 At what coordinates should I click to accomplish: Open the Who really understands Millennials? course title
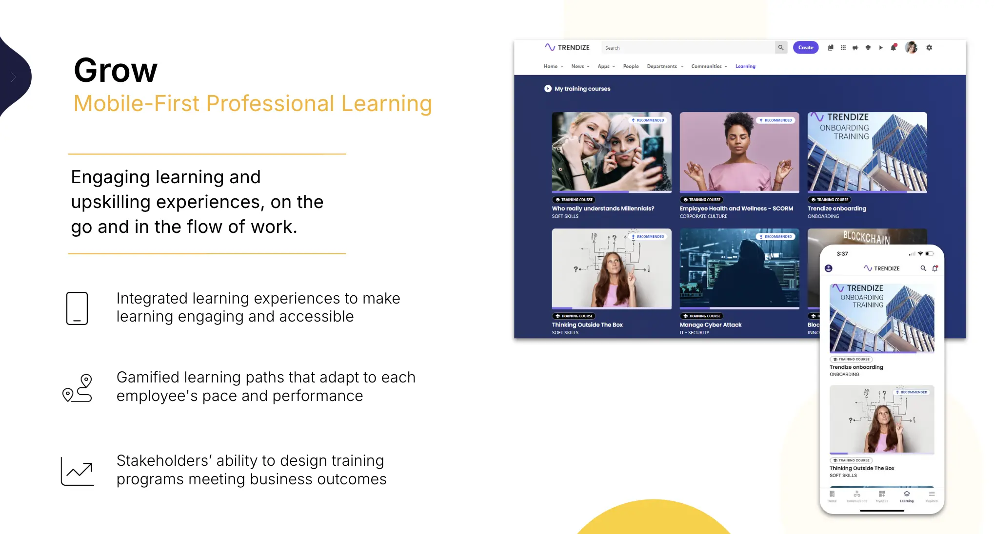tap(603, 209)
